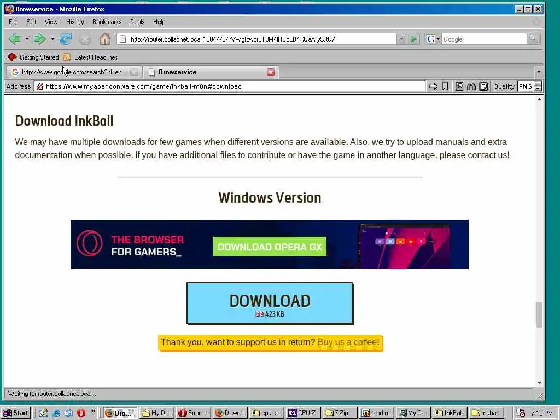Go to the Firefox Home page icon

click(105, 39)
